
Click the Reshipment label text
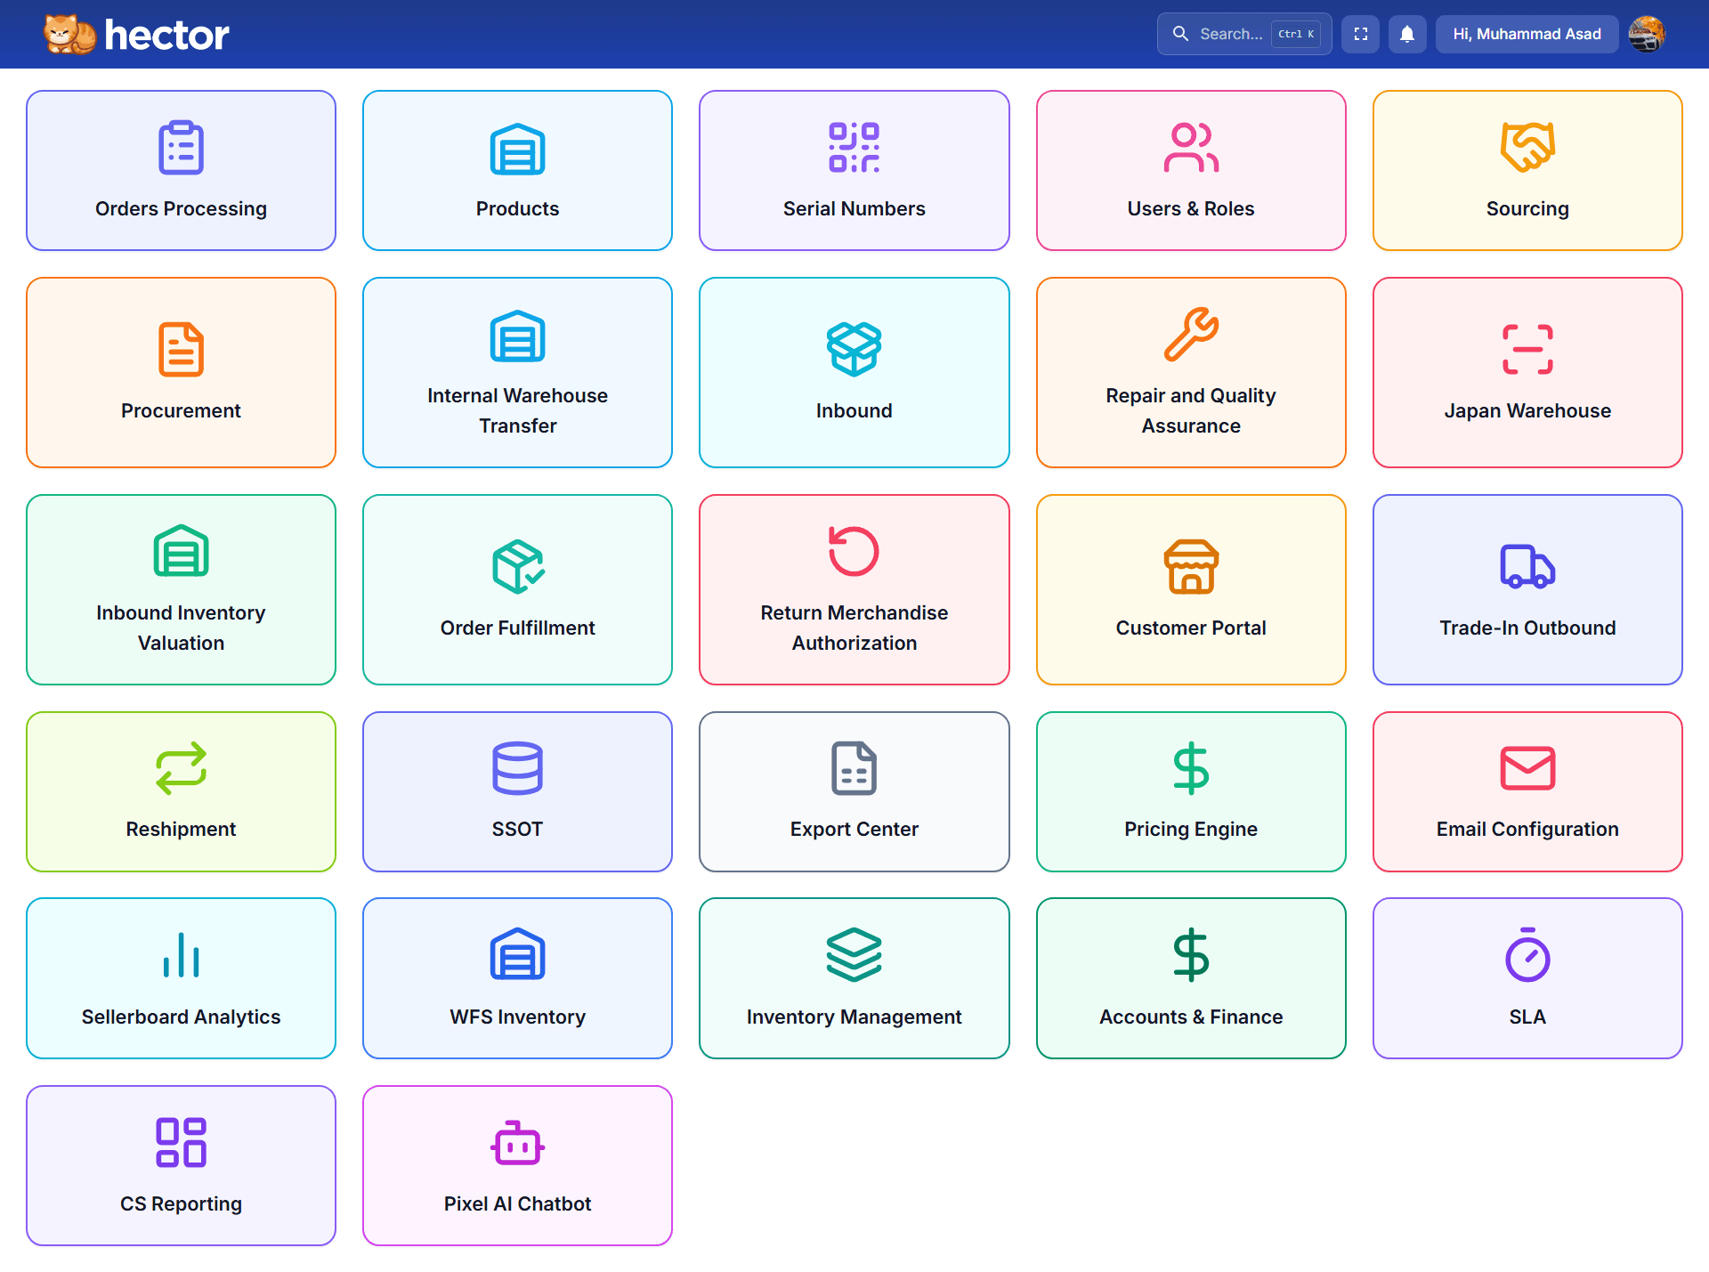point(181,829)
